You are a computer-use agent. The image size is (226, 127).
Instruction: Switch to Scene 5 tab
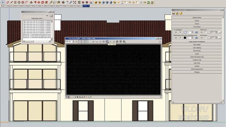pyautogui.click(x=22, y=6)
